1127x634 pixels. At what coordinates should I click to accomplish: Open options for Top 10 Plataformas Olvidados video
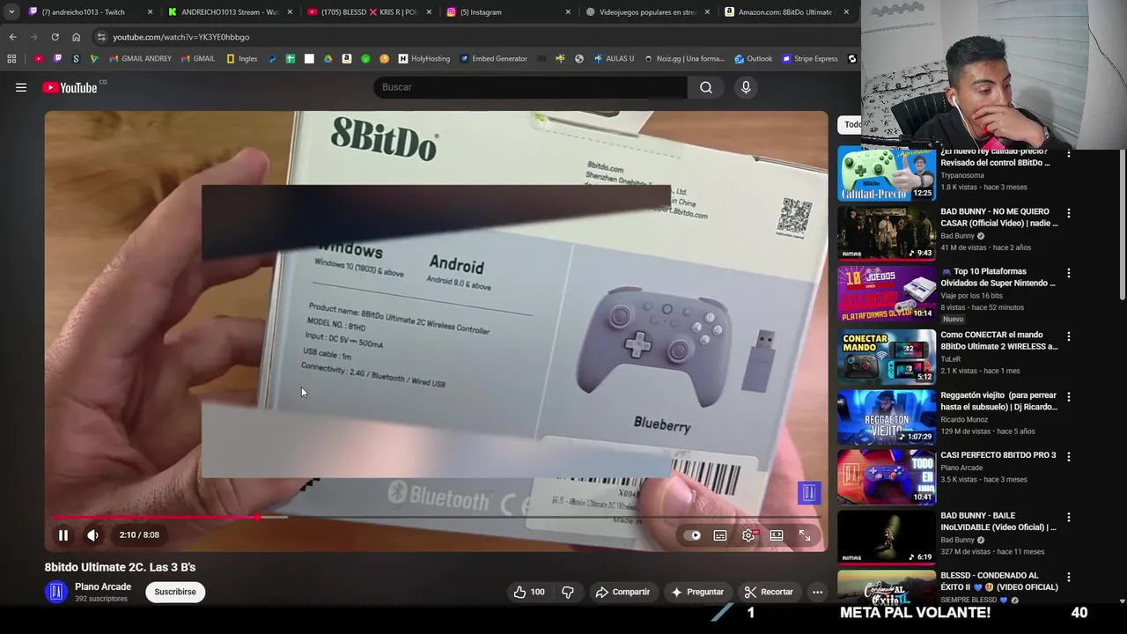pyautogui.click(x=1069, y=273)
